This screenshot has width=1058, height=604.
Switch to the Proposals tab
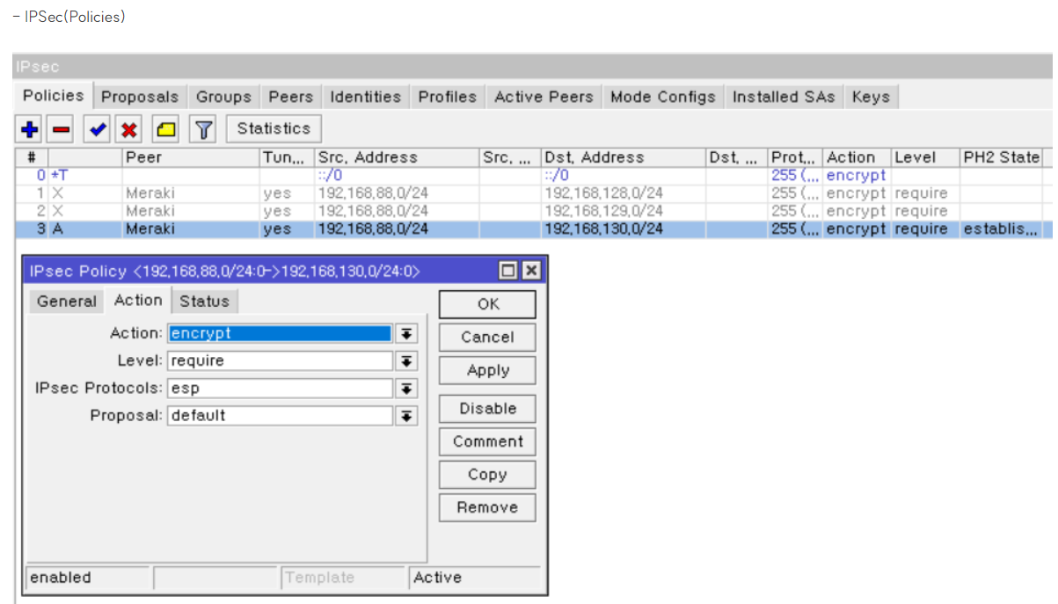(140, 97)
